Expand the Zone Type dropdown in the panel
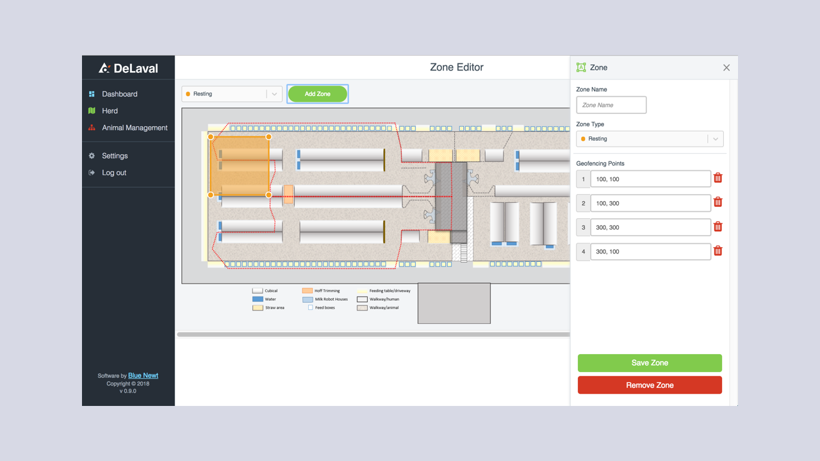 pos(716,138)
